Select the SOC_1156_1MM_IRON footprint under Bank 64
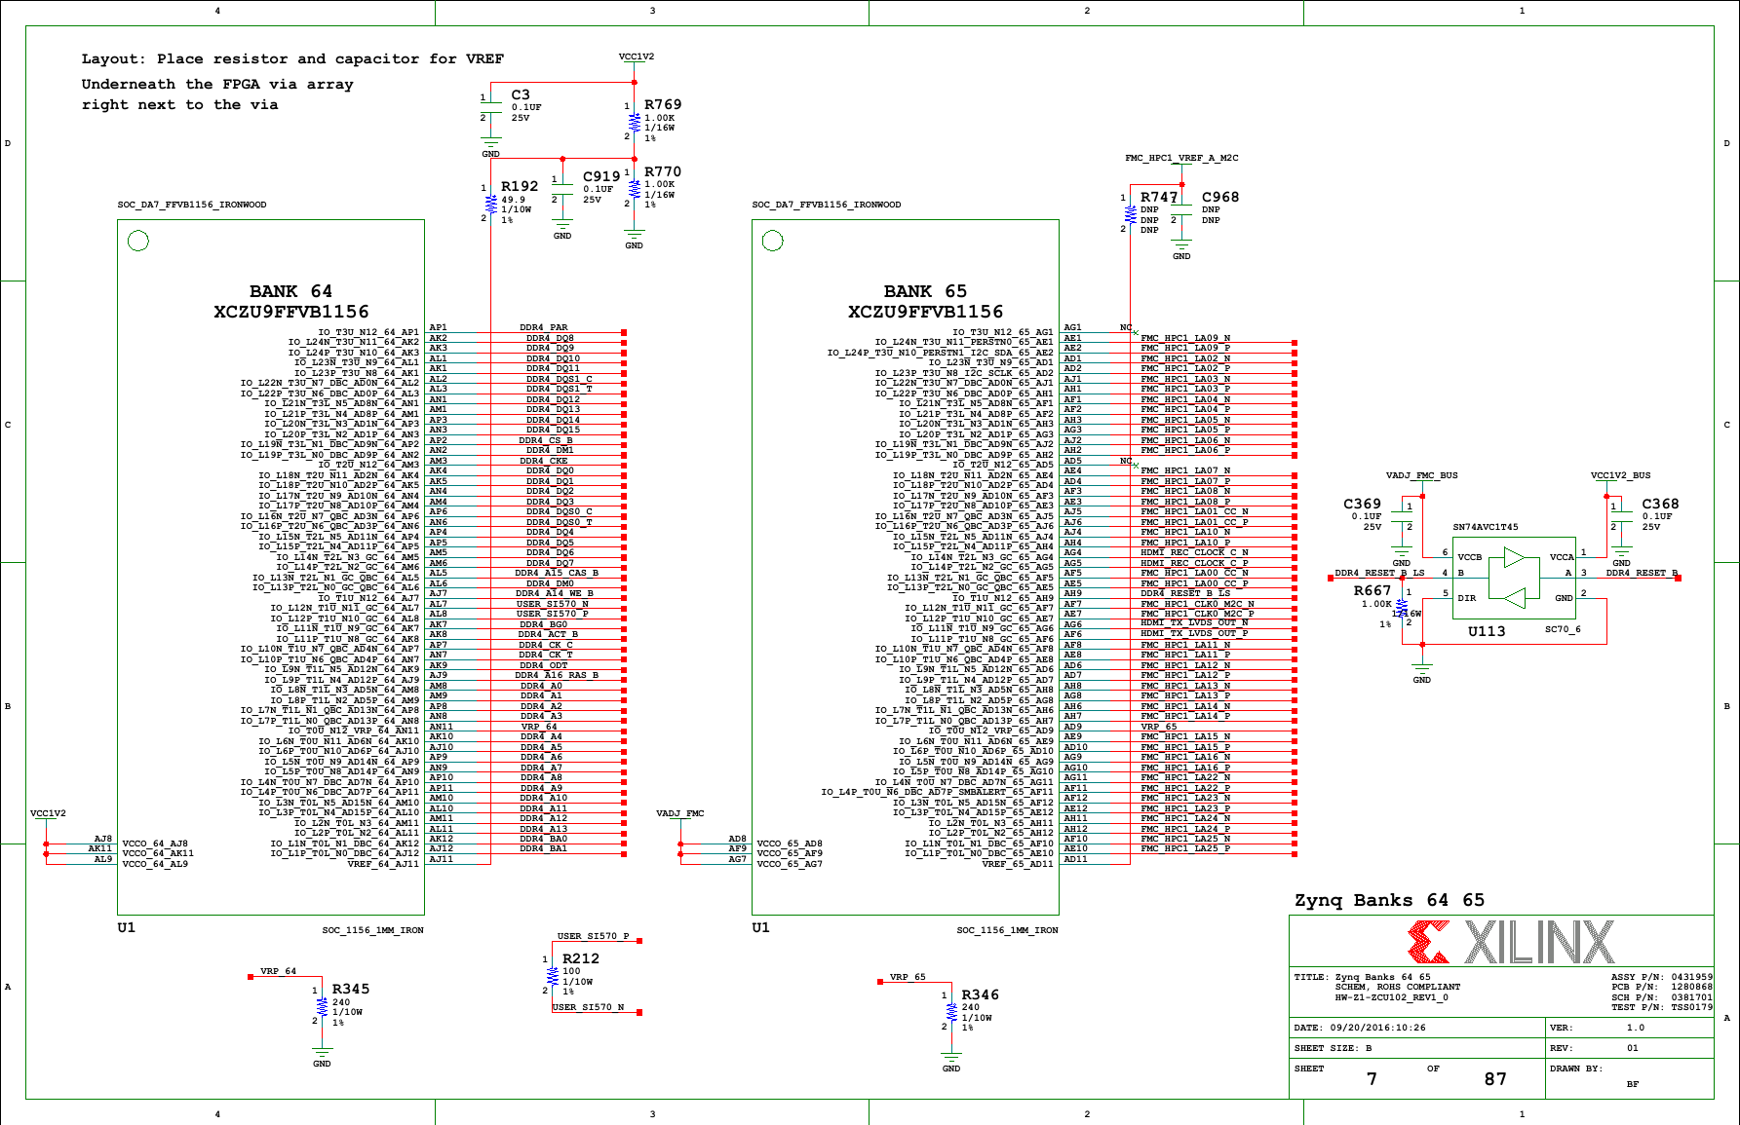 (x=373, y=931)
